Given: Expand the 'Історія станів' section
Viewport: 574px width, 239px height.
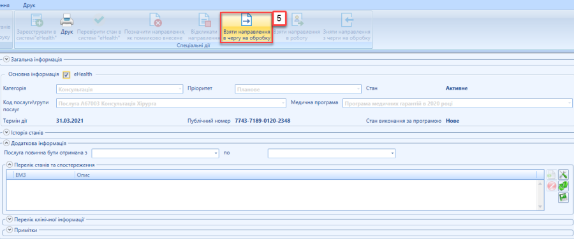Looking at the screenshot, I should 6,133.
